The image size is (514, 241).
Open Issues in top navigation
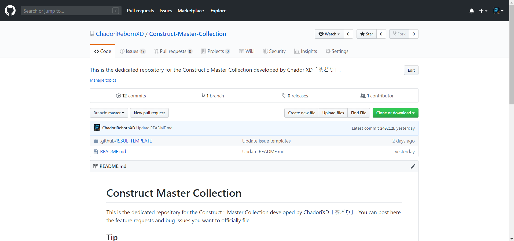coord(166,11)
